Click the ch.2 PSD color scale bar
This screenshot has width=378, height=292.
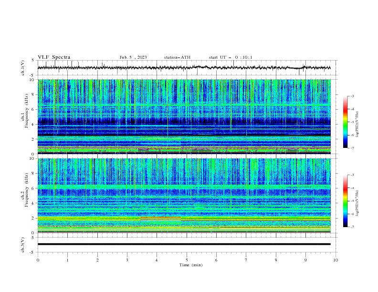pos(345,201)
